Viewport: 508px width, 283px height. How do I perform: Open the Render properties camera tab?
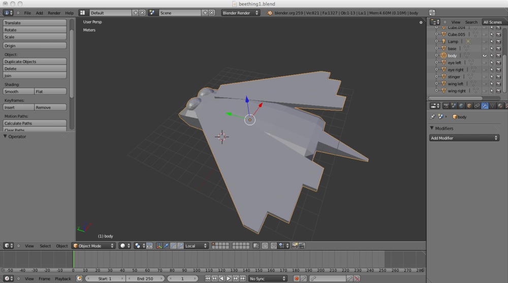click(x=446, y=105)
